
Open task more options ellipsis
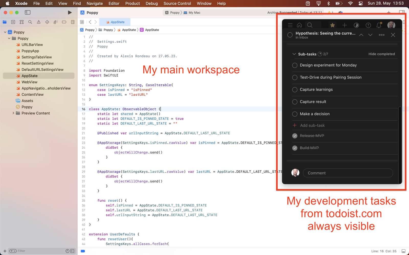[x=382, y=35]
